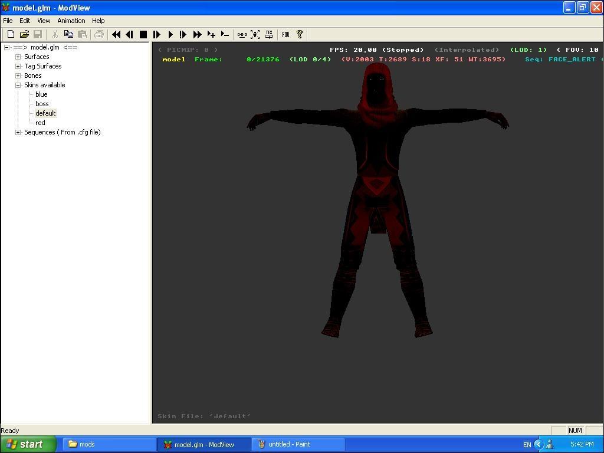Click the TEX texture toggle icon
604x453 pixels.
269,35
